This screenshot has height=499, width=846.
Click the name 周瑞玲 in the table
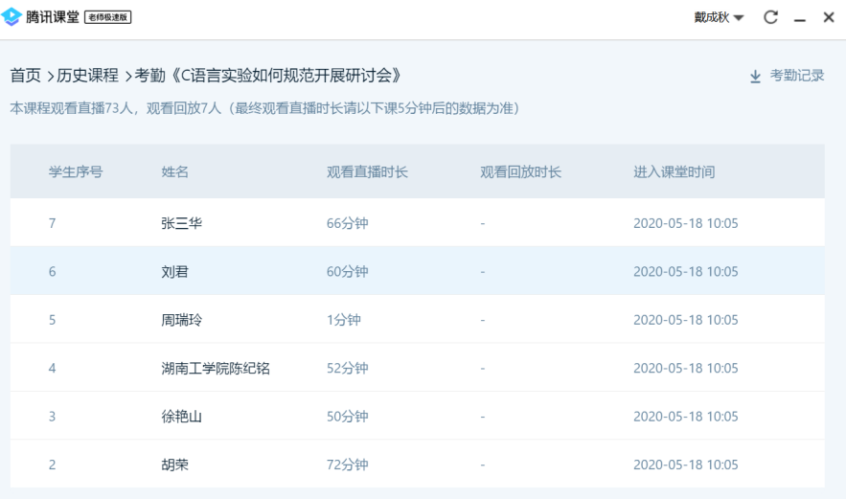coord(182,320)
